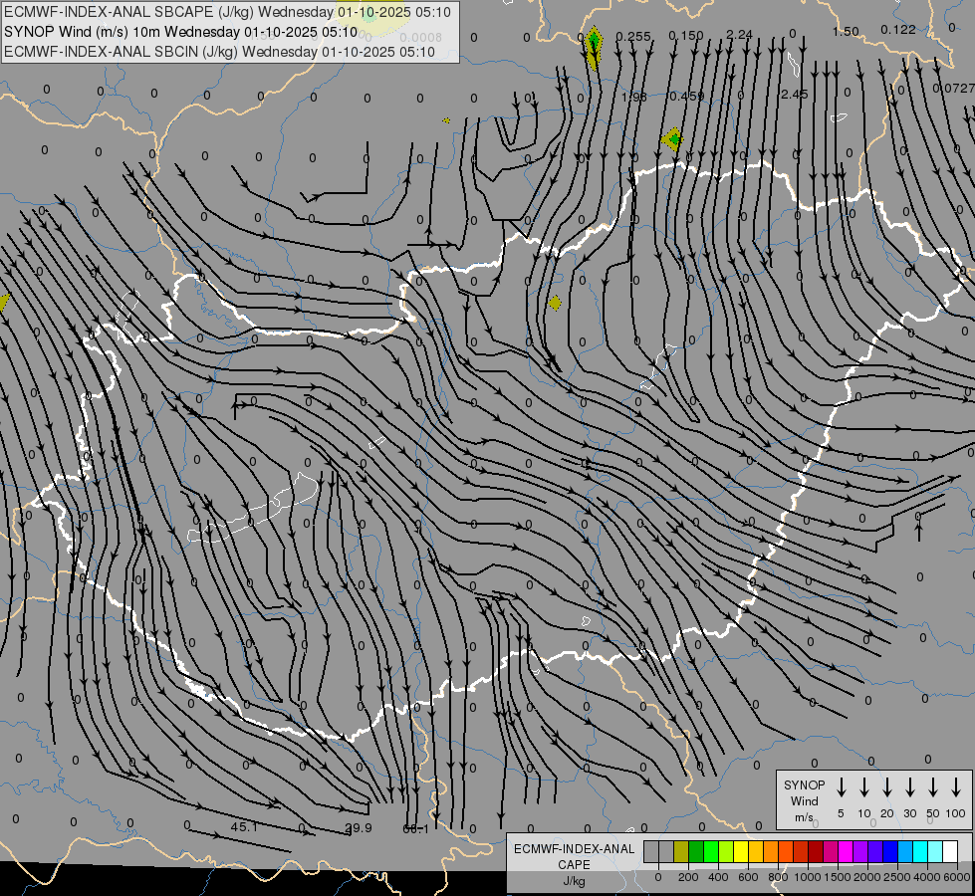
Task: Click the value 1.50 at top right
Action: pyautogui.click(x=846, y=31)
